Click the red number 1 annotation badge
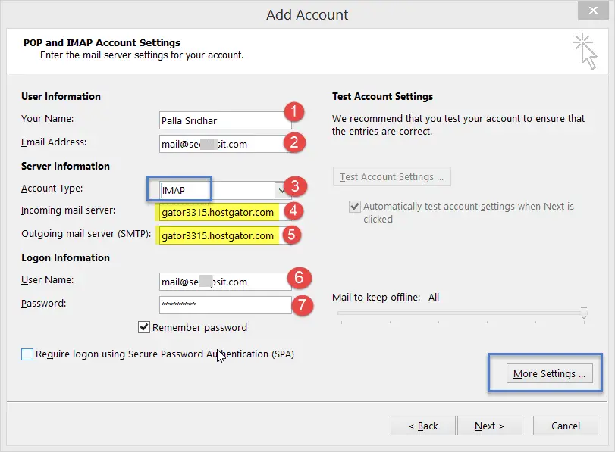Screen dimensions: 615x452 click(x=293, y=111)
